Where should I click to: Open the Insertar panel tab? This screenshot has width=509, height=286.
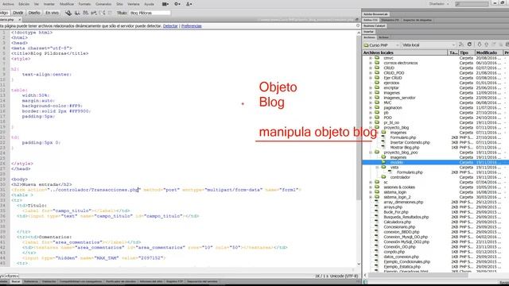(x=368, y=32)
